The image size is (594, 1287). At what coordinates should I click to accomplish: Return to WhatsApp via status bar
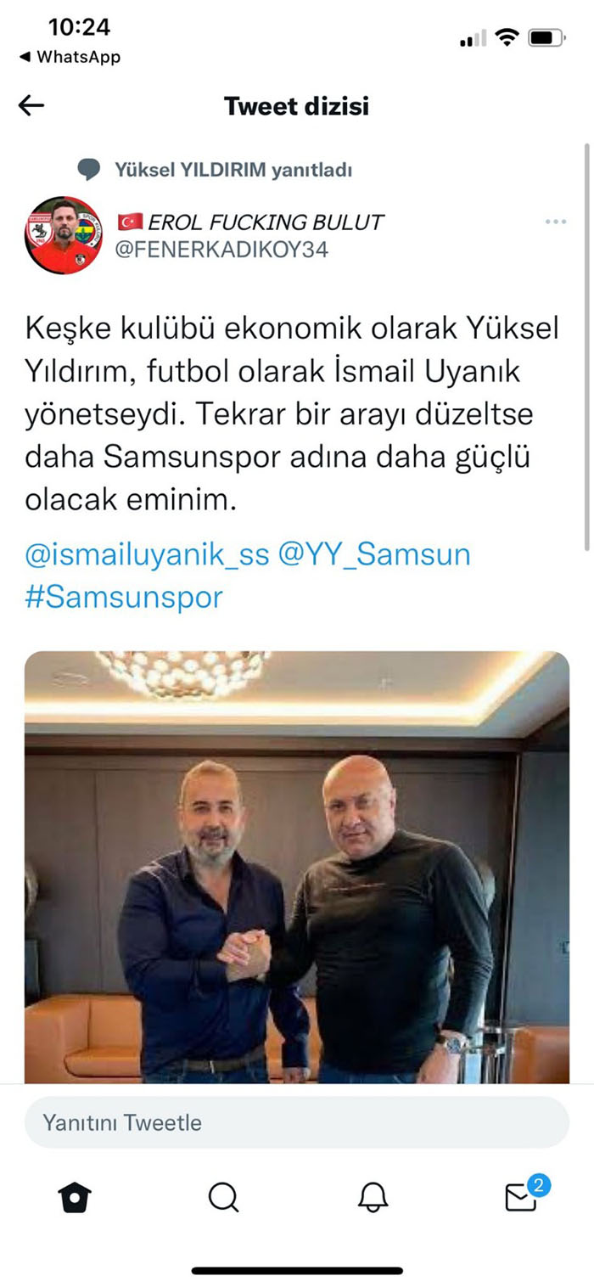pos(70,57)
